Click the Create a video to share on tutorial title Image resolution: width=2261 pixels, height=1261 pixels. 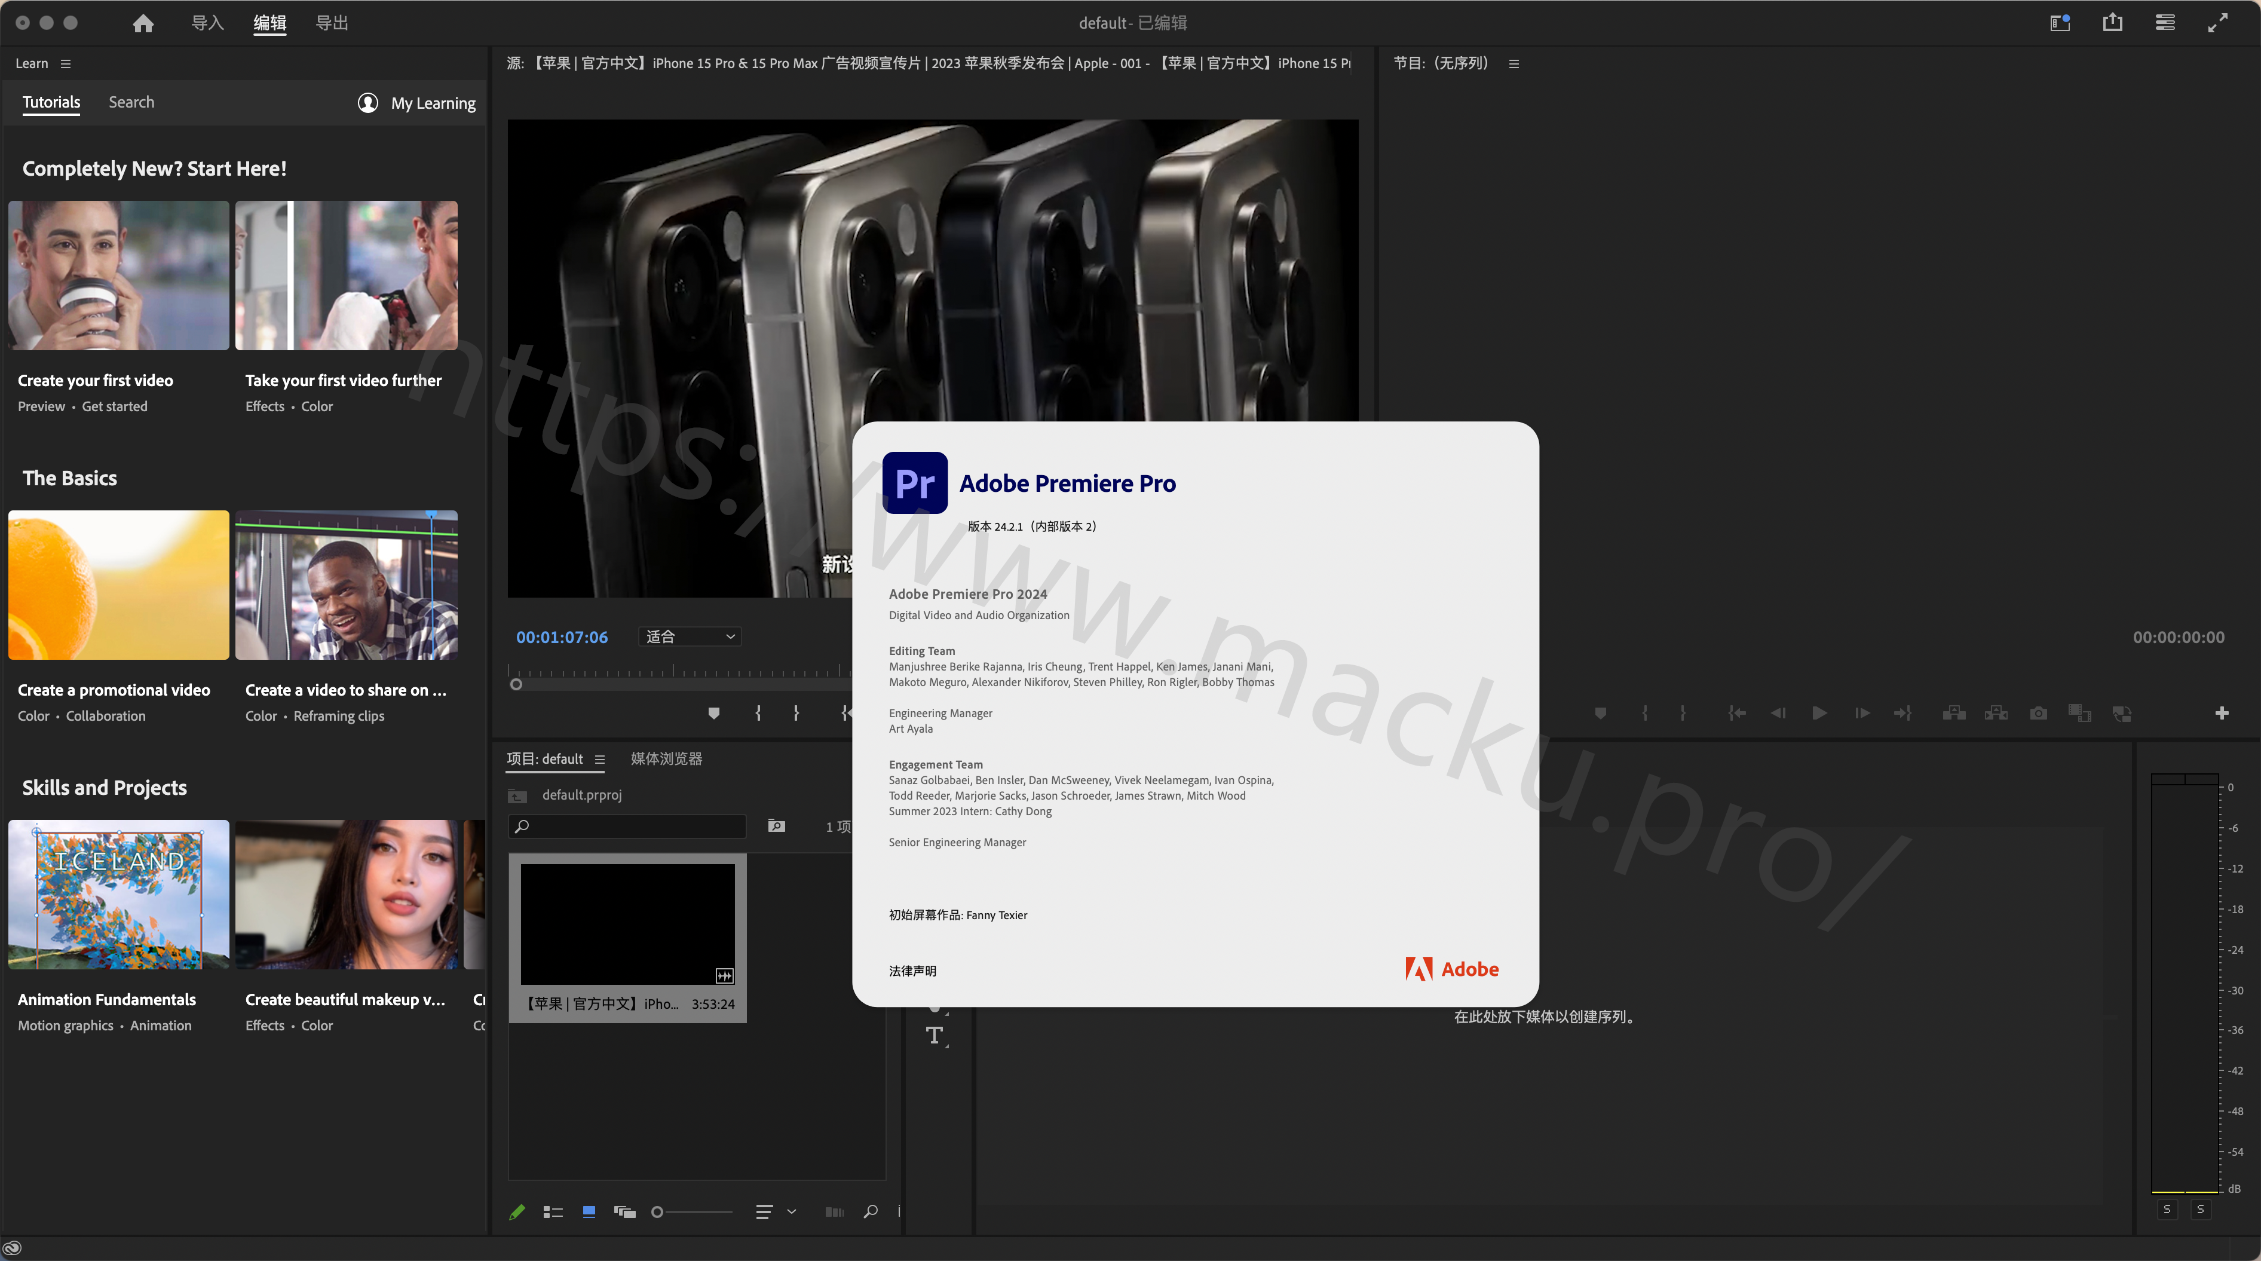(x=346, y=690)
